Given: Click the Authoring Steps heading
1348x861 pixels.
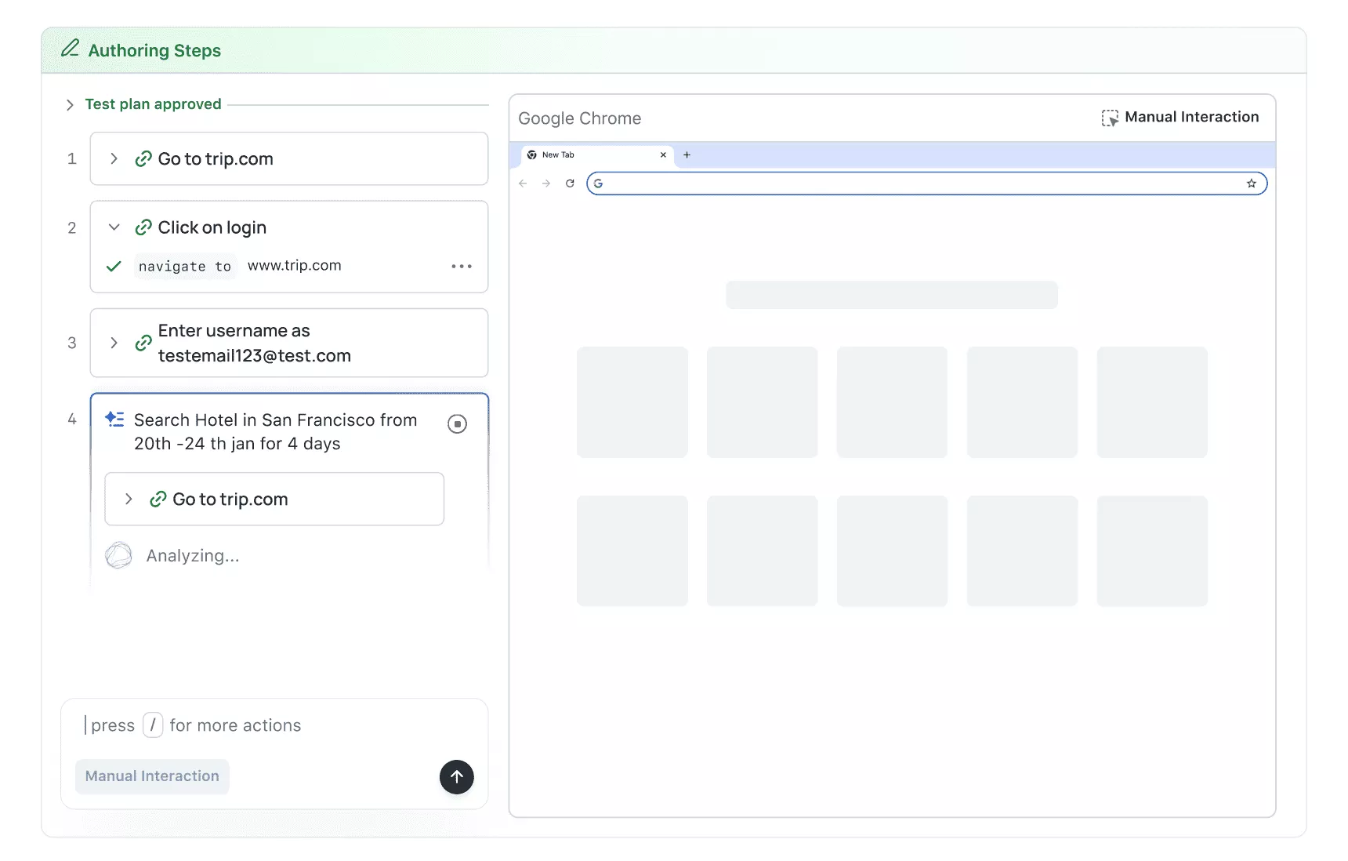Looking at the screenshot, I should (154, 50).
